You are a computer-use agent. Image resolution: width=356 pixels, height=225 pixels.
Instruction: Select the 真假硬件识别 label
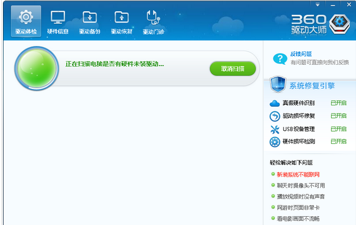pos(299,103)
